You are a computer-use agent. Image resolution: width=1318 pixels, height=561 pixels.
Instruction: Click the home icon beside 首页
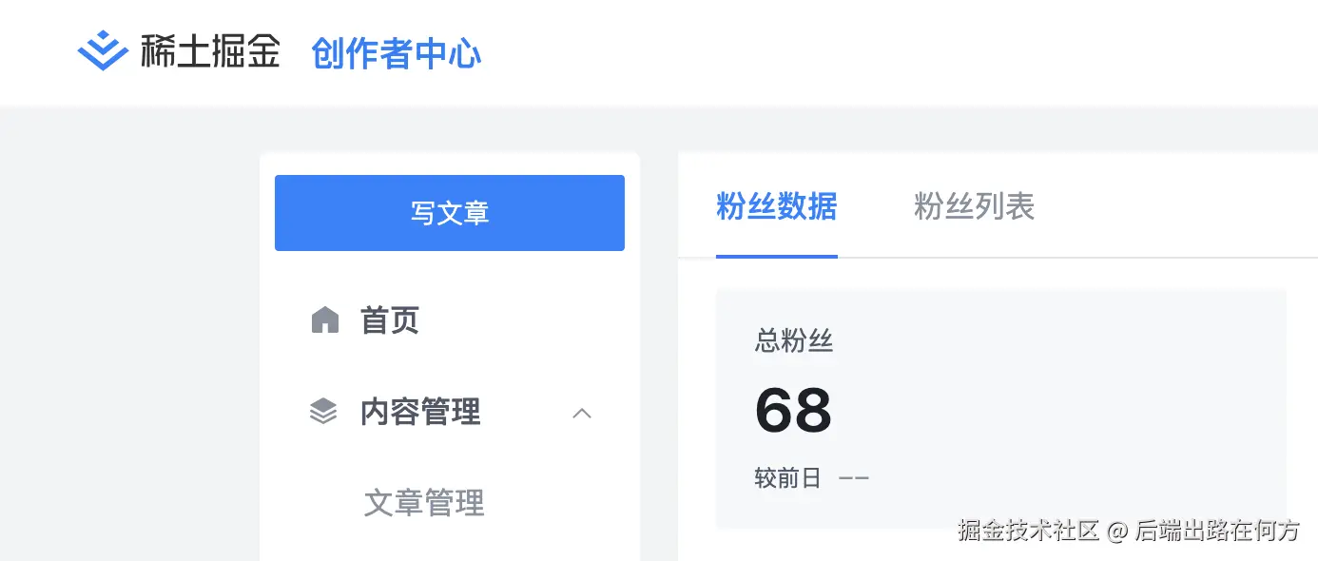[325, 320]
